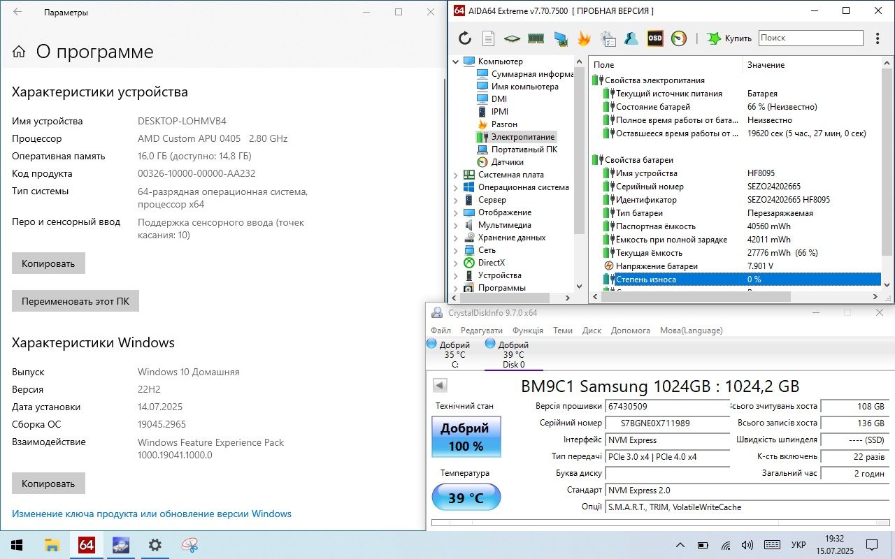The width and height of the screenshot is (895, 559).
Task: Open the CPU chip tool in AIDA64 toolbar
Action: pos(513,38)
